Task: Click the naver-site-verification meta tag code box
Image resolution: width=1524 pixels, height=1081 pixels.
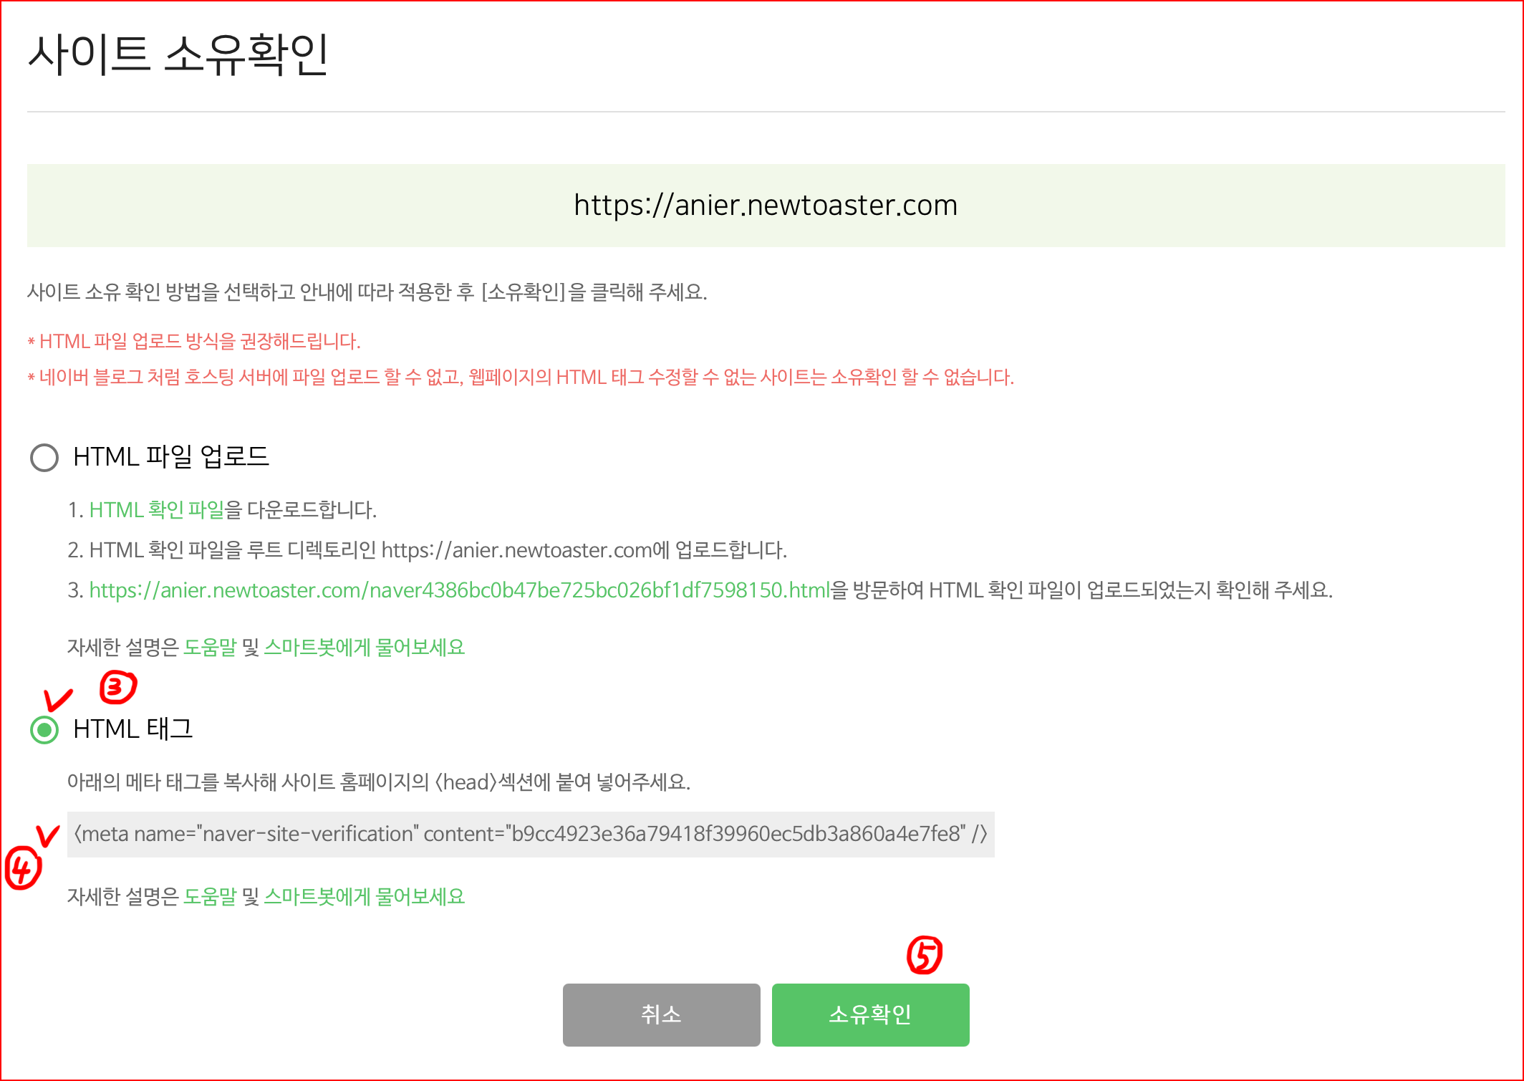Action: 531,835
